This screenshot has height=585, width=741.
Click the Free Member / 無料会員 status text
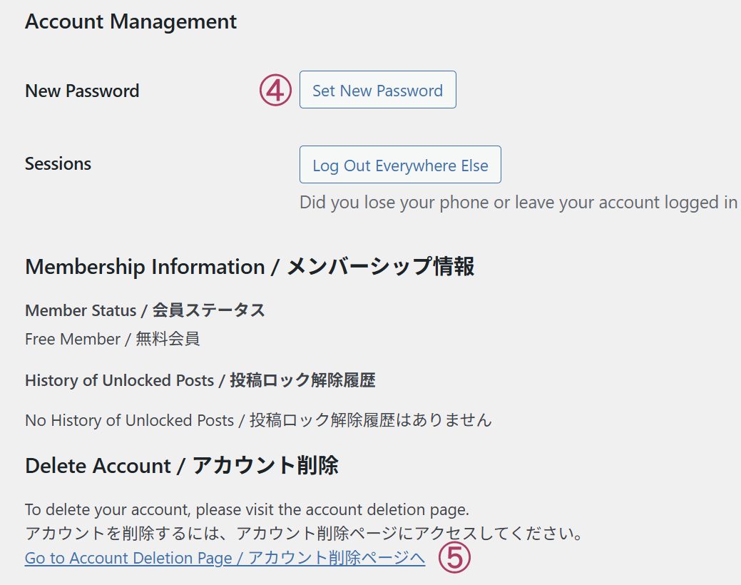pos(112,339)
